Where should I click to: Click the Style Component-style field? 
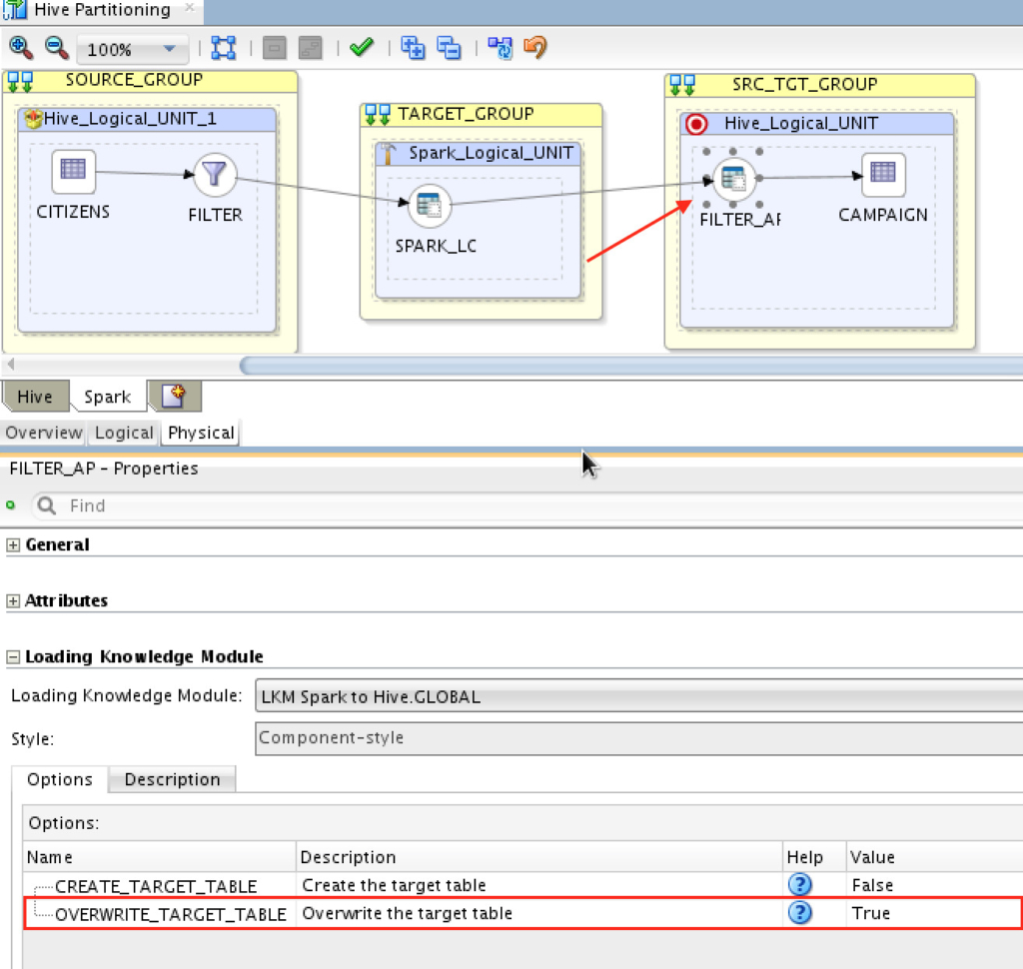pyautogui.click(x=638, y=738)
